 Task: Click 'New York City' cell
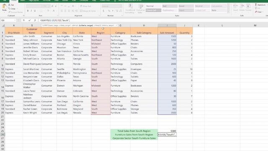(64, 40)
